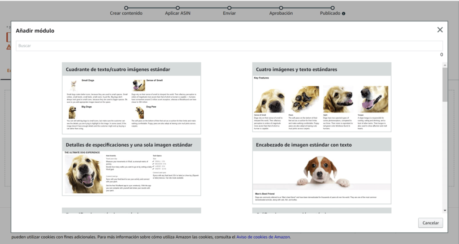Click the Buscar search field
This screenshot has height=244, width=459.
pyautogui.click(x=229, y=46)
